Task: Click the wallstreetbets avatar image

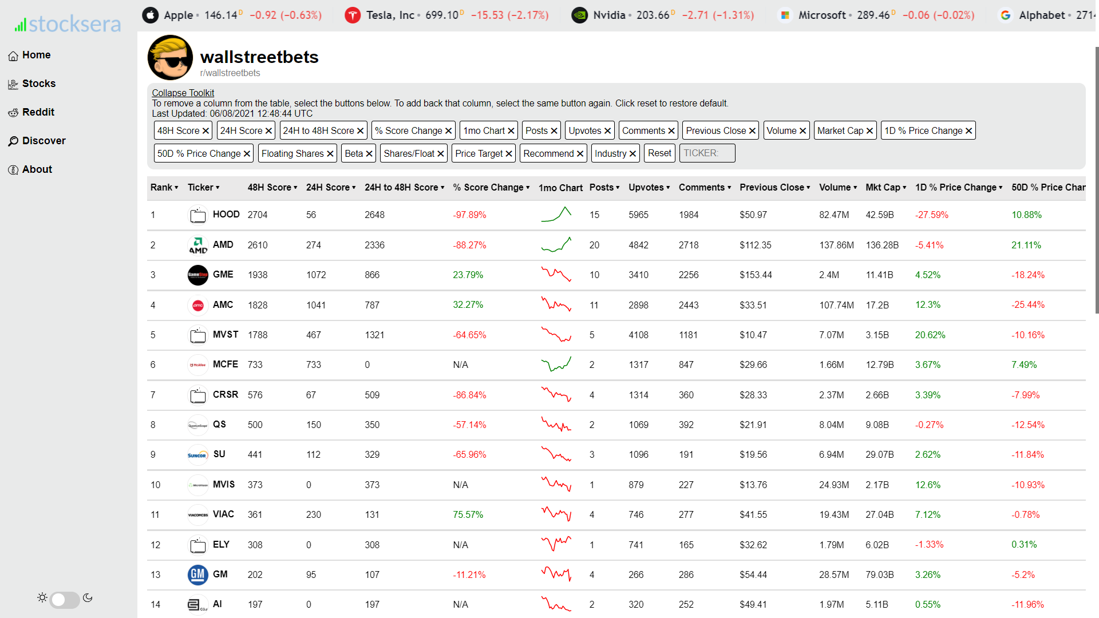Action: point(170,58)
